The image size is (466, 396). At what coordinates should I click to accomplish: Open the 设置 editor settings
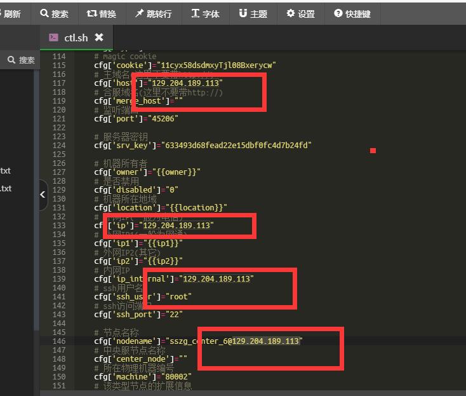300,13
